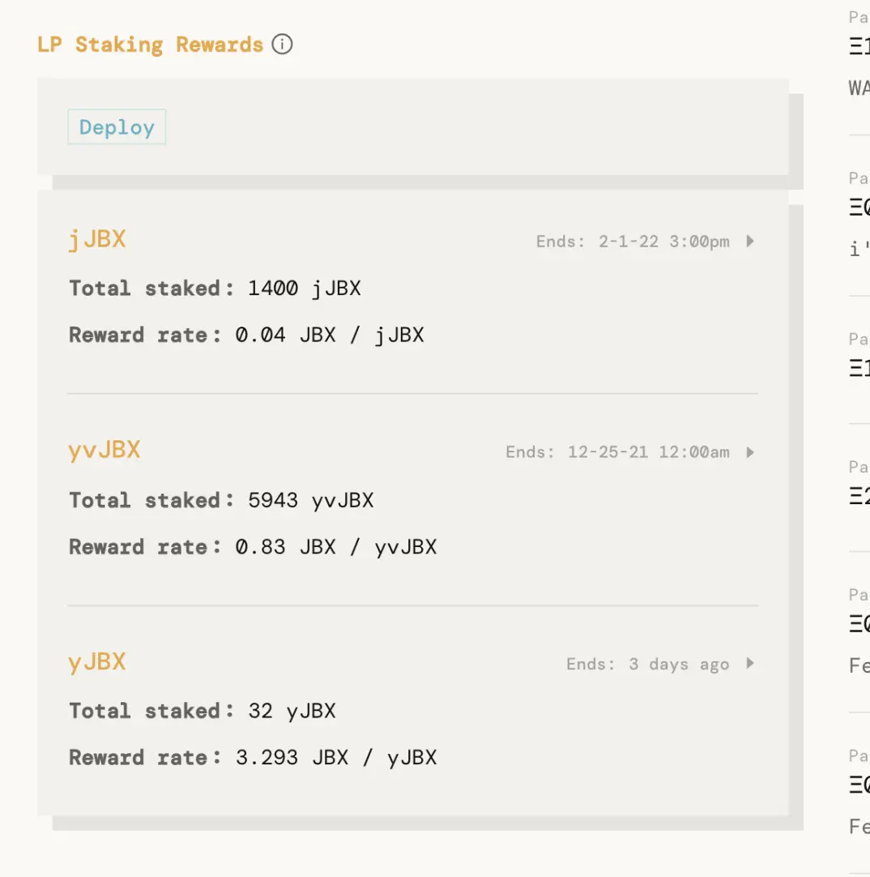Open the jJBX pool title

point(97,239)
